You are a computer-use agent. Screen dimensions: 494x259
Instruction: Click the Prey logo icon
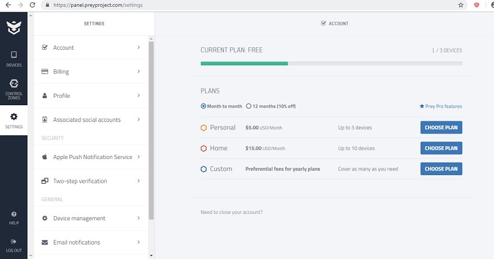click(13, 27)
